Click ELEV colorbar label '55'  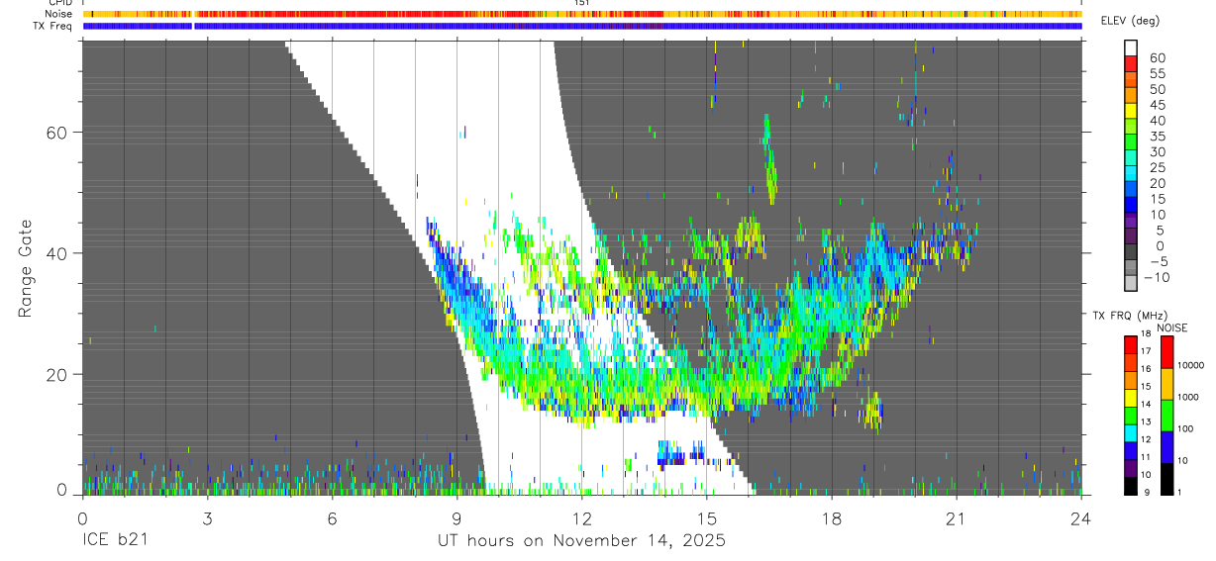[1156, 73]
